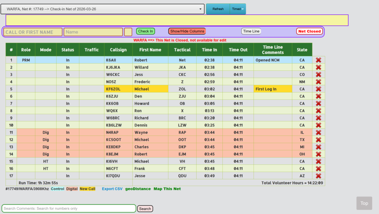Click the Time In column header

(x=209, y=50)
